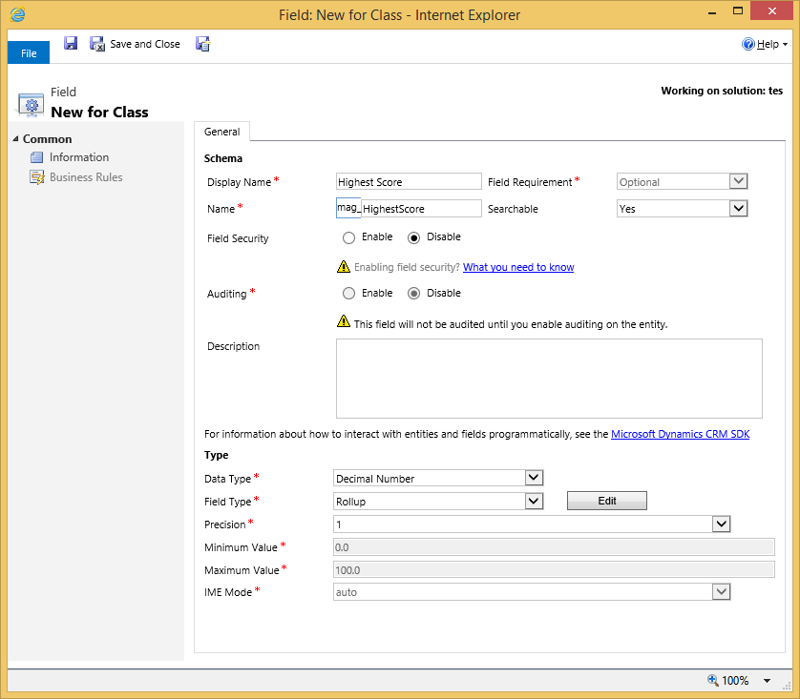800x699 pixels.
Task: Open the Data Type dropdown
Action: (x=534, y=478)
